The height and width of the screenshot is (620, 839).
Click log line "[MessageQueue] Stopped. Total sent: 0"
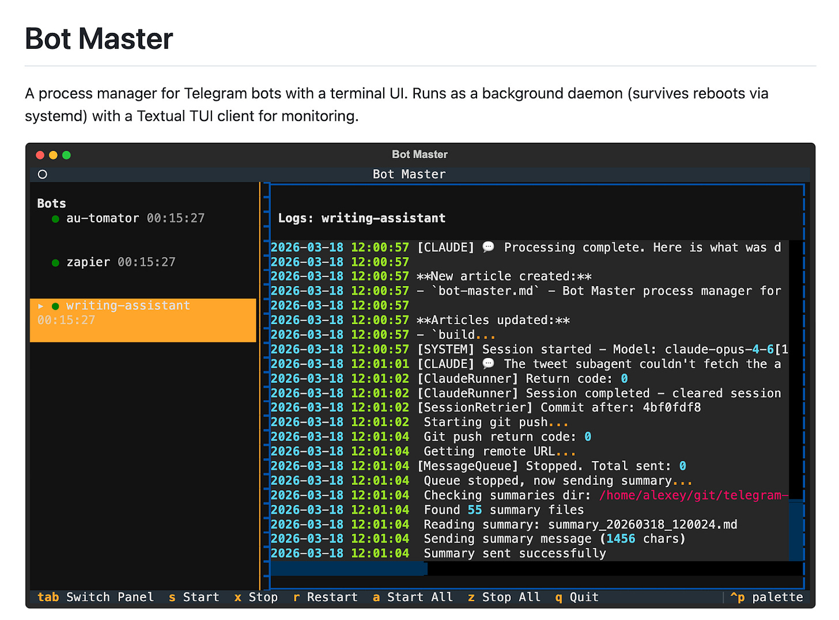pyautogui.click(x=478, y=466)
